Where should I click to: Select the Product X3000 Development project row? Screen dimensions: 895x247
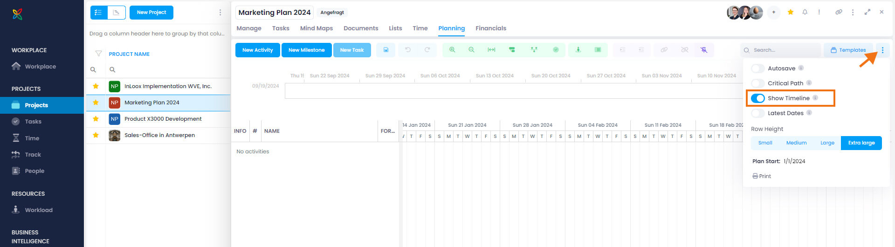[158, 119]
